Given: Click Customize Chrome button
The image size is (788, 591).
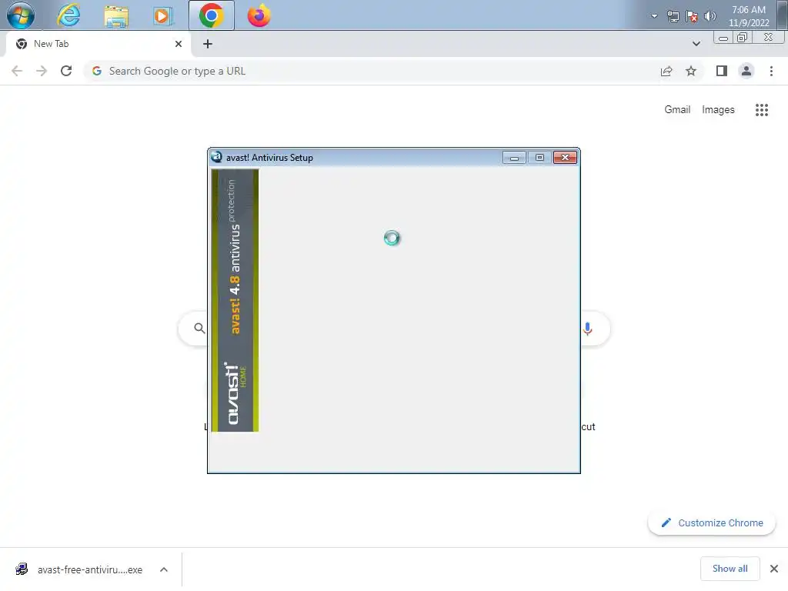Looking at the screenshot, I should tap(712, 523).
